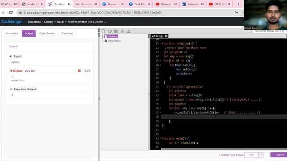Open the Statement tab

[12, 34]
